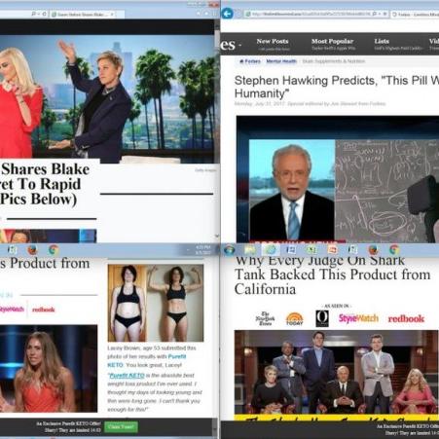Switch to the active Internet Explorer taskbar icon
This screenshot has height=439, width=439.
[x=271, y=249]
